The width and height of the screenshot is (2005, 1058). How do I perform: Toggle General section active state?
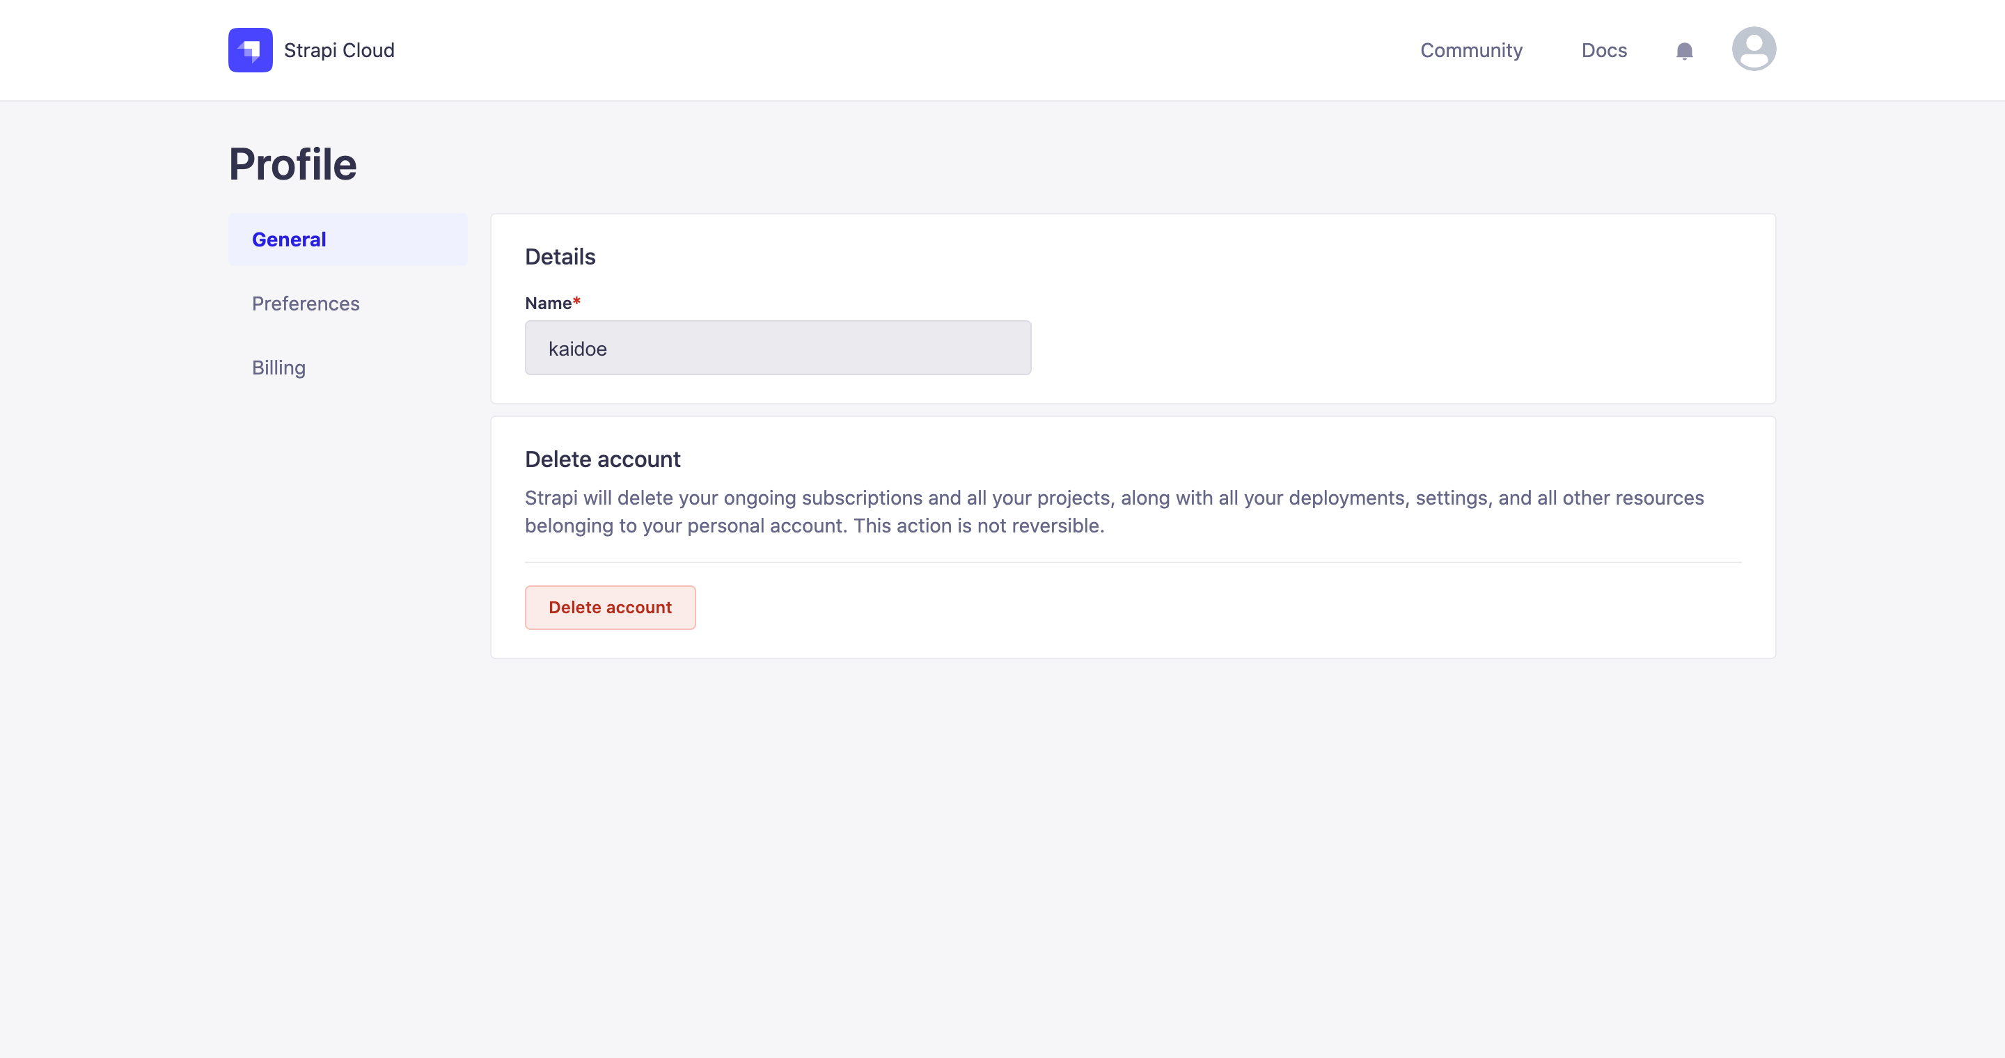347,239
